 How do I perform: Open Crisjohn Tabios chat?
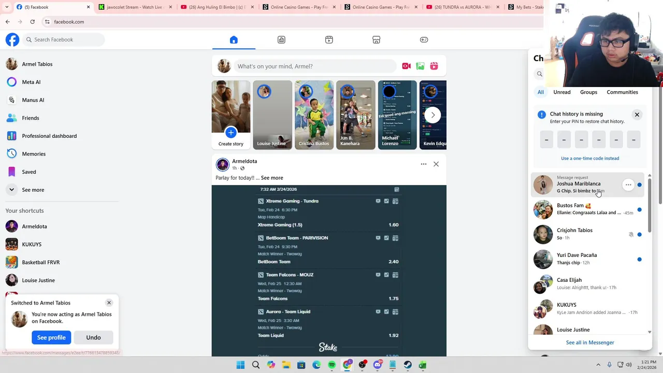point(587,234)
